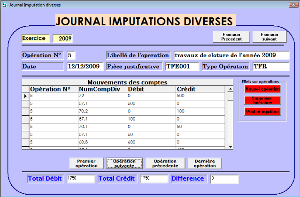Viewport: 300px width, 197px height.
Task: Click the Difference value field
Action: coord(224,179)
